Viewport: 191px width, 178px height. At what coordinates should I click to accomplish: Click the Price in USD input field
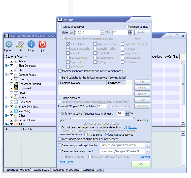pyautogui.click(x=102, y=106)
